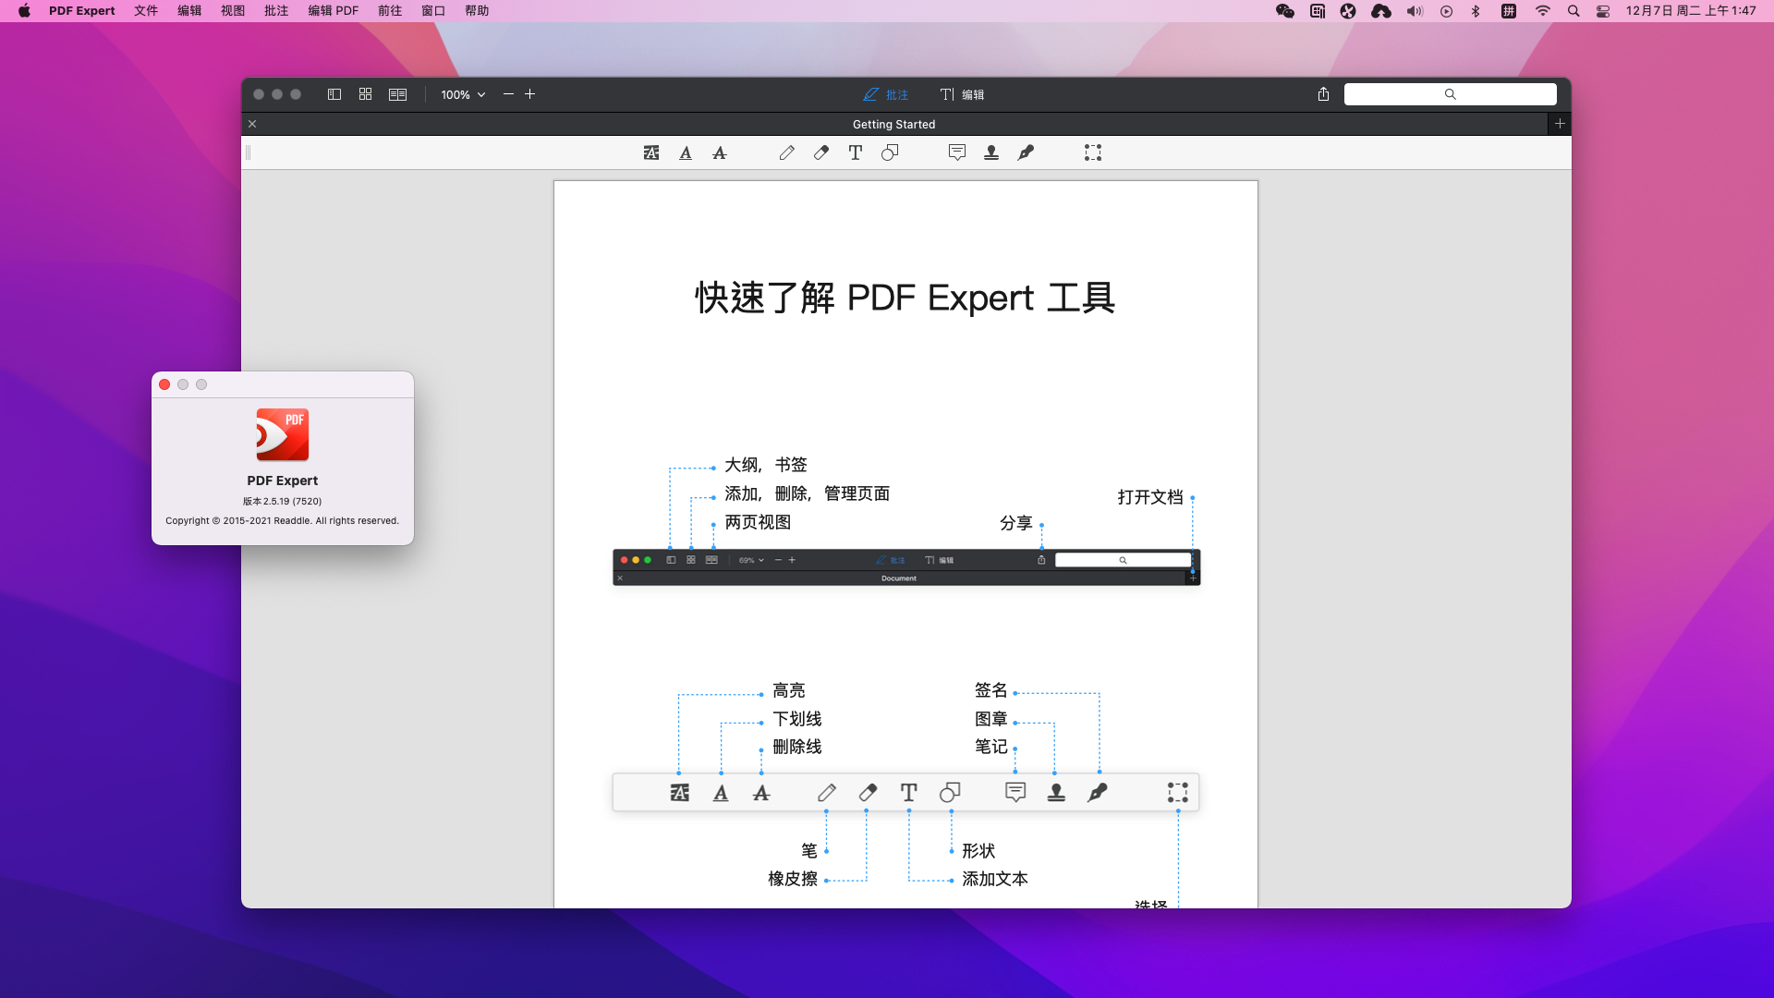Screen dimensions: 1774x998
Task: Select the signature tool
Action: [x=1027, y=152]
